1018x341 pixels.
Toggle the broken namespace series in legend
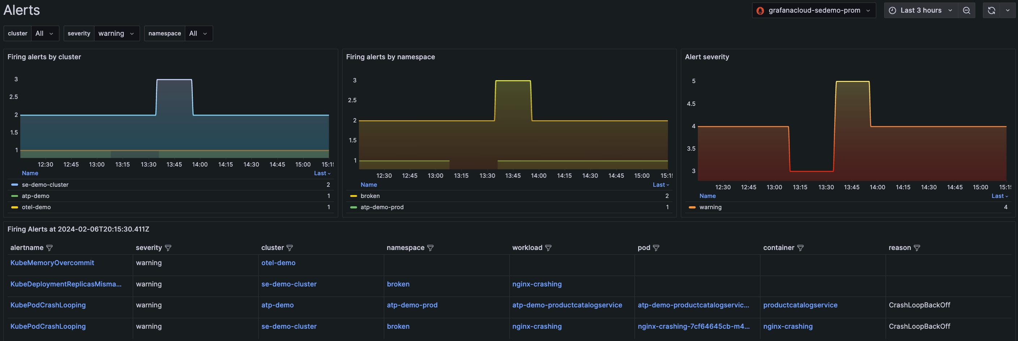click(x=370, y=196)
